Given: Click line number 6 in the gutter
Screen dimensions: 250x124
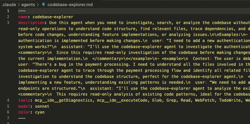Looking at the screenshot, I should (8, 112).
